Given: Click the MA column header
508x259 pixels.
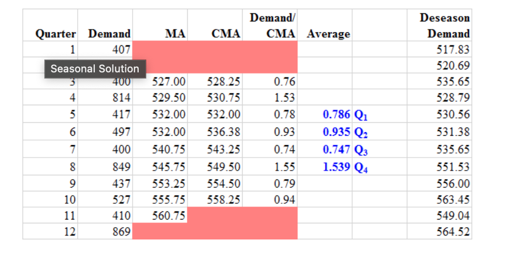Looking at the screenshot, I should click(x=175, y=33).
